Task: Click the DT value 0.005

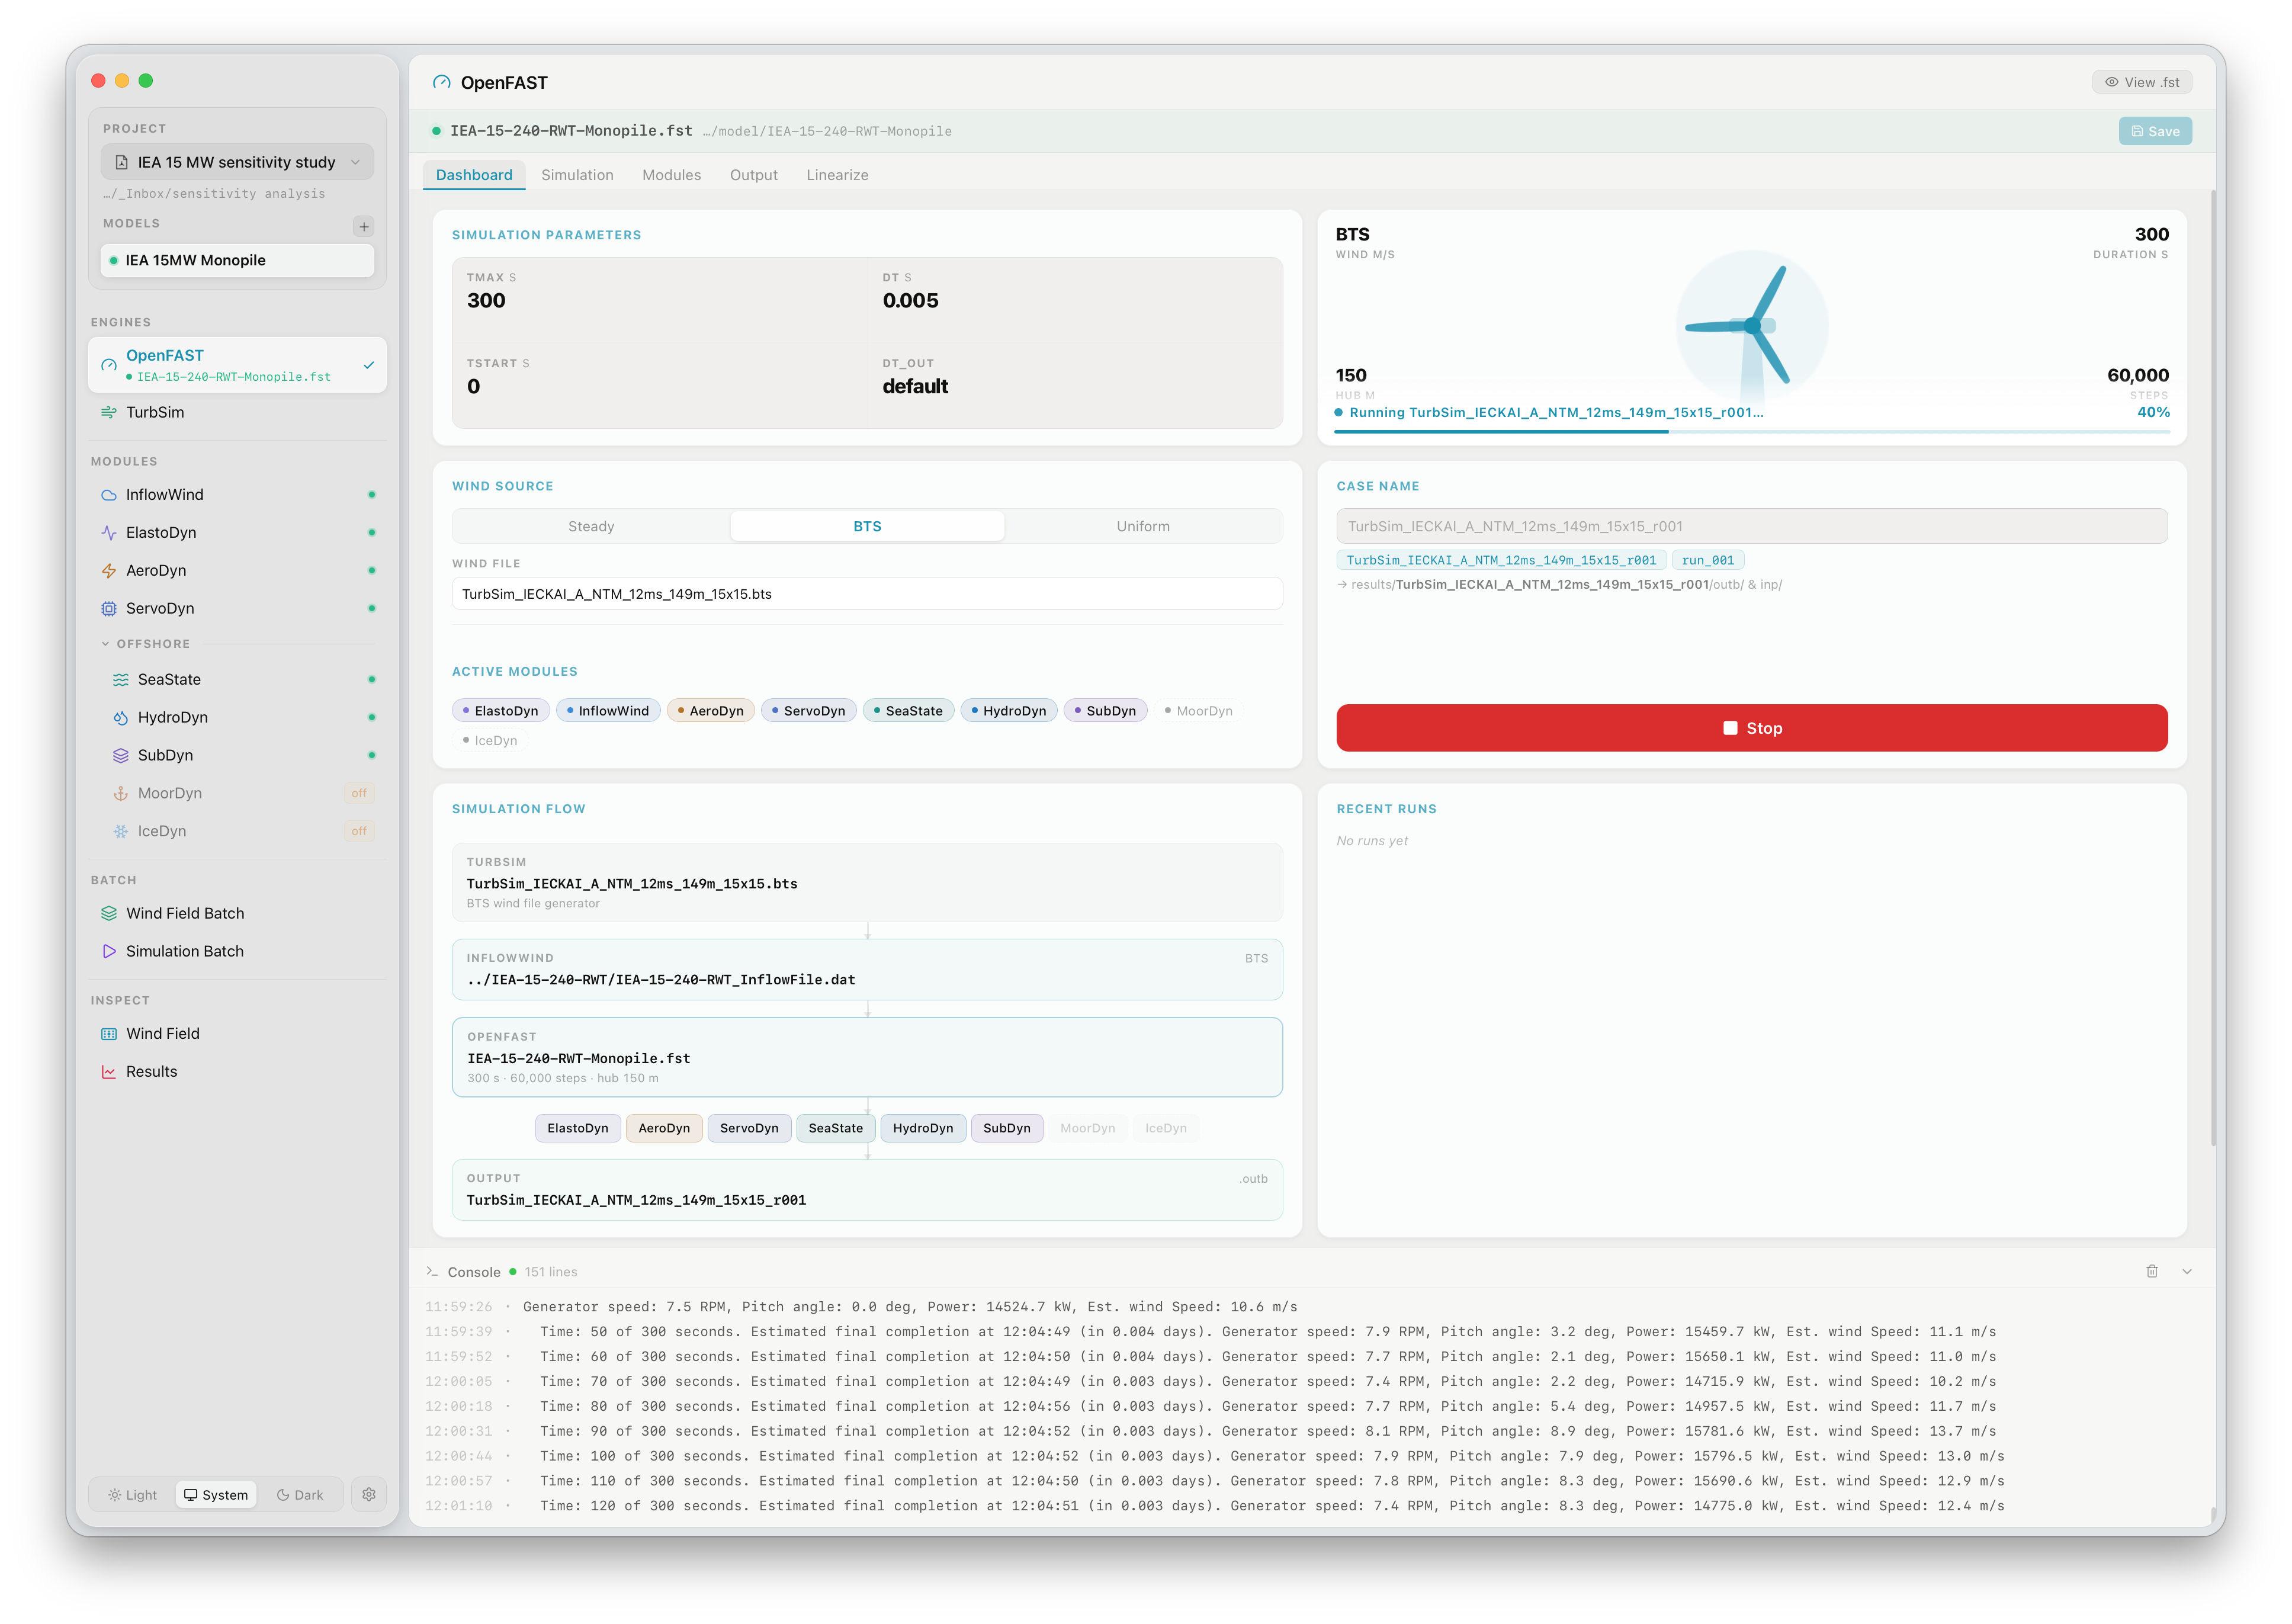Action: click(910, 301)
